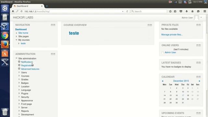Screen dimensions: 208x117
Task: Dock the Navigation block
Action: (54, 25)
